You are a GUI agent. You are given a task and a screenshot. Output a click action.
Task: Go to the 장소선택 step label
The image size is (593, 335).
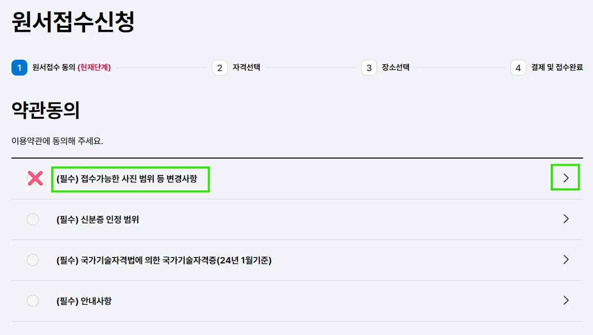click(395, 68)
